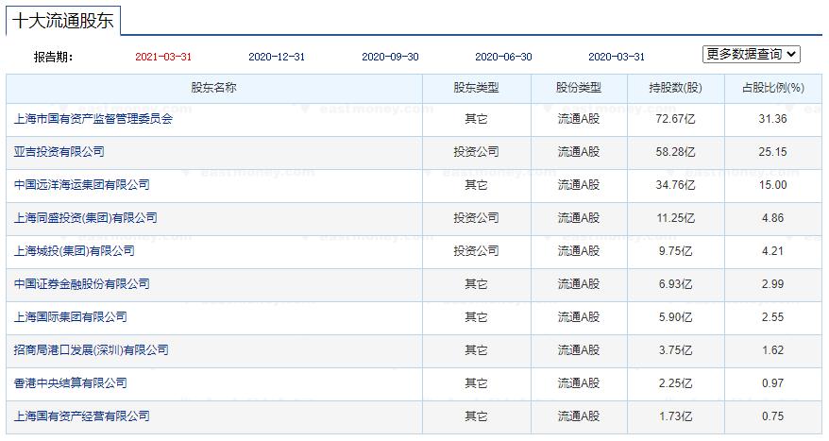This screenshot has width=829, height=441.
Task: Click 其它 type in 香港中央结算 row
Action: click(x=477, y=383)
